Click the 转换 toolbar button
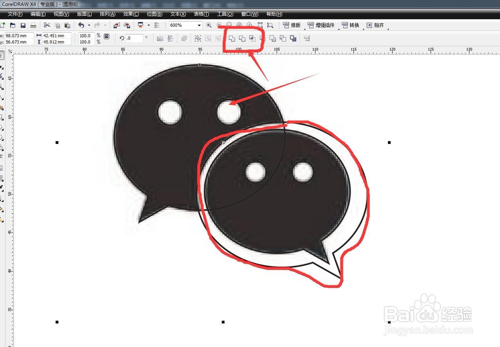This screenshot has height=347, width=500. [350, 25]
